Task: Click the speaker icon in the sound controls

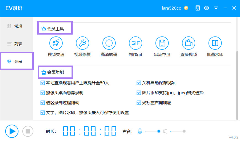Action: pos(165,131)
